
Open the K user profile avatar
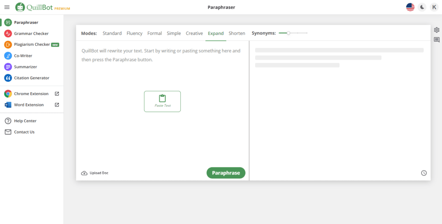(x=434, y=7)
